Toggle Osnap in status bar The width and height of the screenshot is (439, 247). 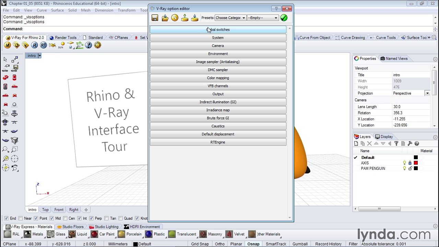point(253,244)
